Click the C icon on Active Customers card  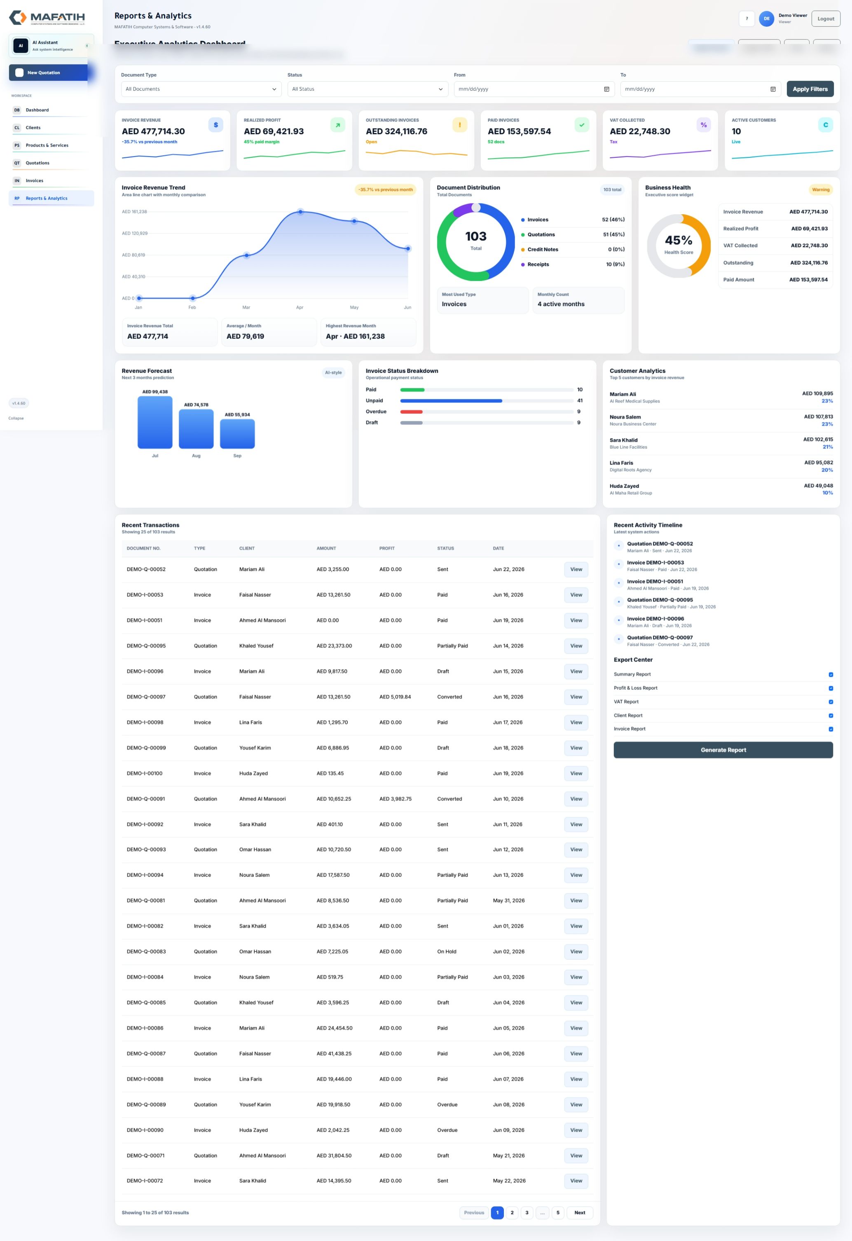coord(825,125)
